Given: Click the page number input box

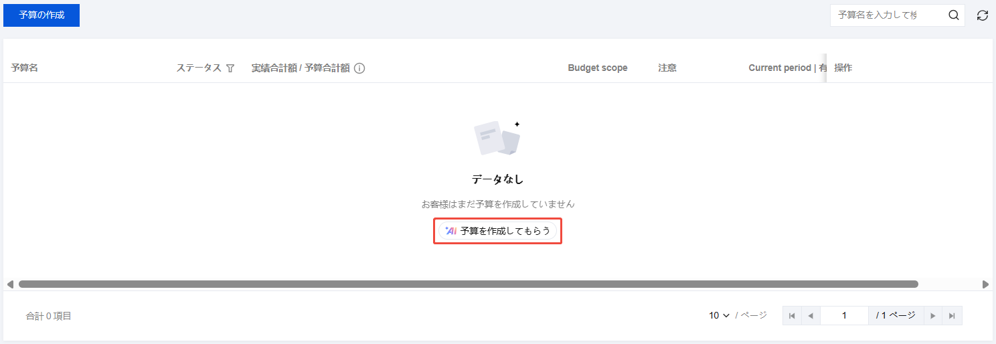Looking at the screenshot, I should pyautogui.click(x=844, y=315).
